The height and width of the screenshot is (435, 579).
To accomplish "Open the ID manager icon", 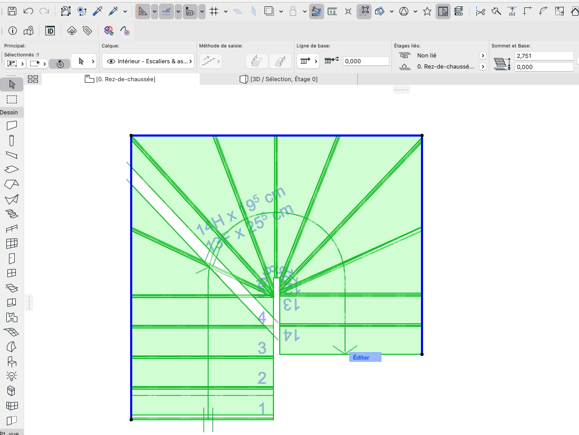I will [50, 31].
